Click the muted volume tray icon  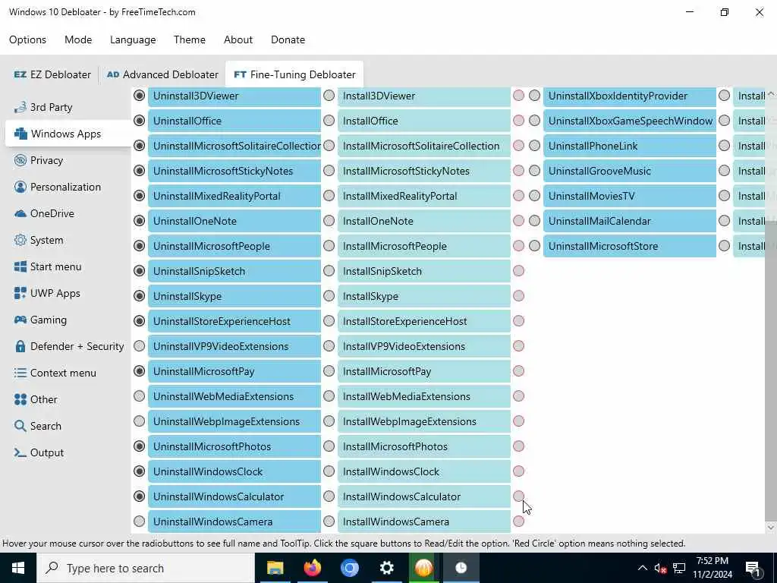point(660,568)
